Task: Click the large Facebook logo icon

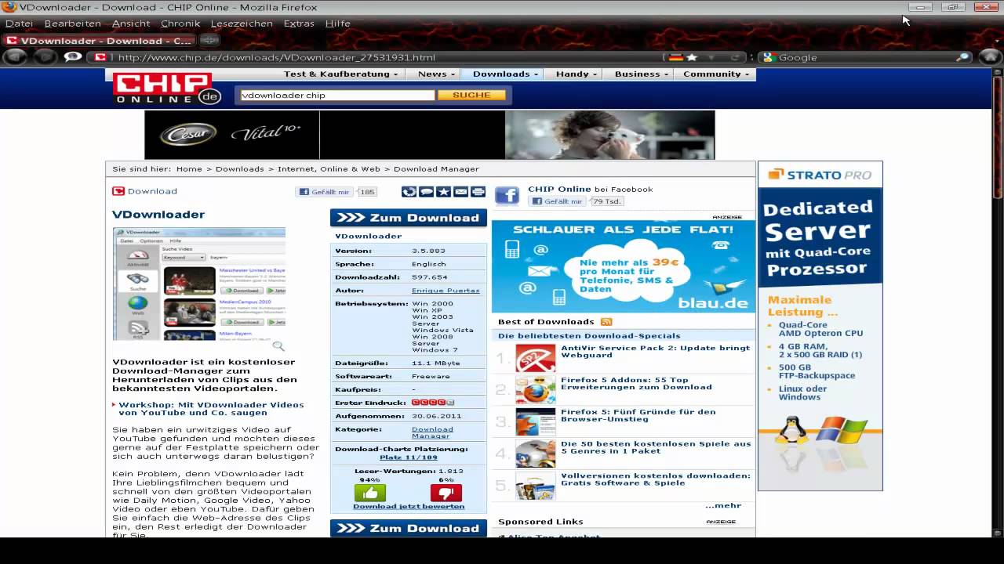Action: point(507,196)
